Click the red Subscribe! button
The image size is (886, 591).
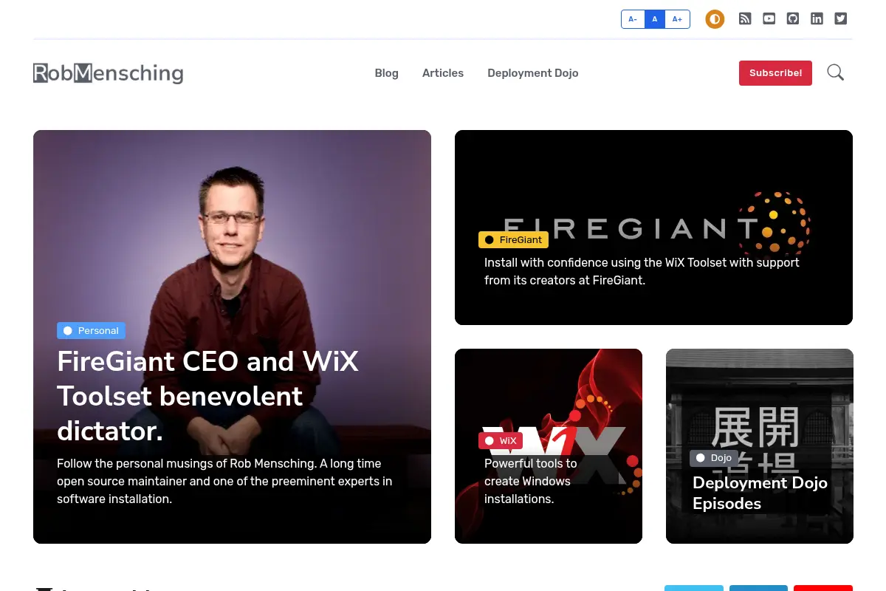[775, 73]
